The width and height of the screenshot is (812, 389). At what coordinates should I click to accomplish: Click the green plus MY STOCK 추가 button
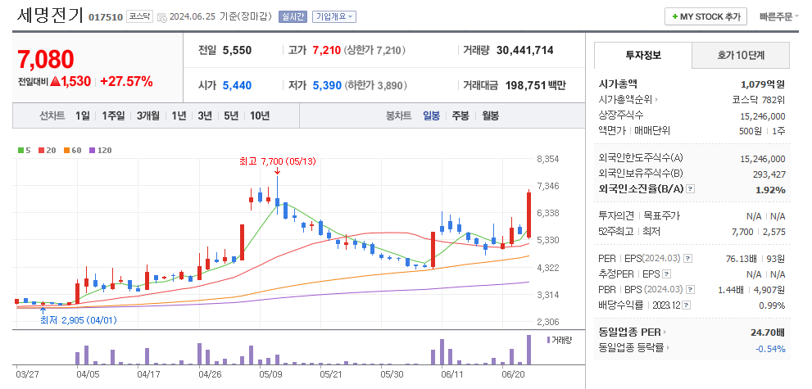pos(705,16)
